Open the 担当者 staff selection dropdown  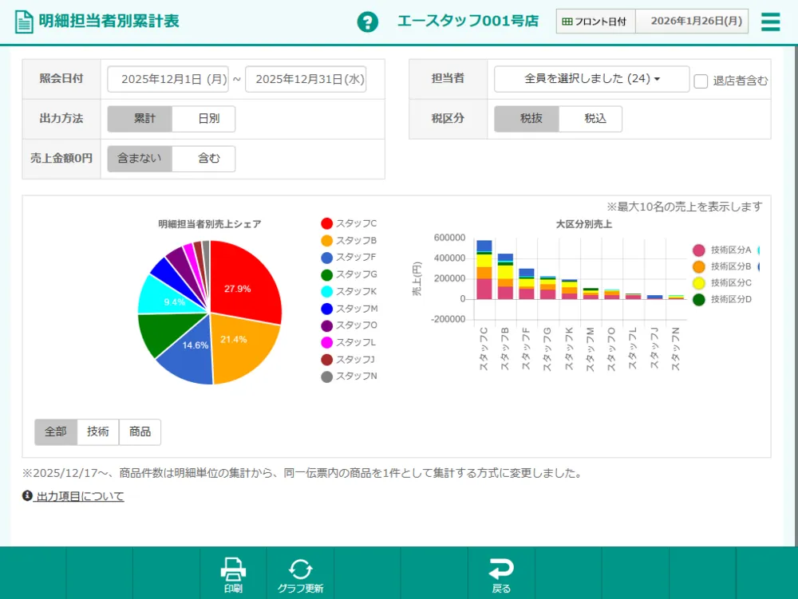coord(591,79)
